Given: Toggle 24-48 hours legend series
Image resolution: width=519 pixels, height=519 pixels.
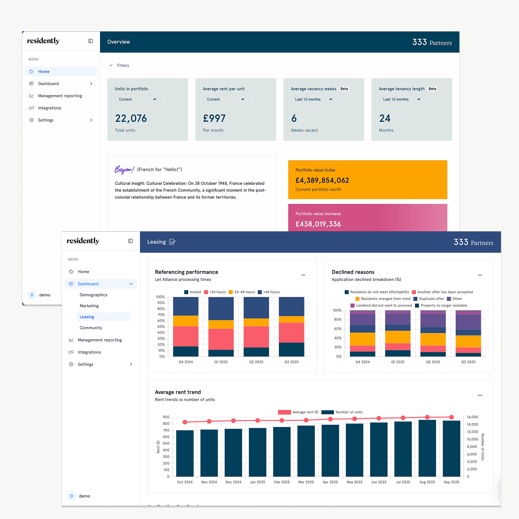Looking at the screenshot, I should pos(242,292).
